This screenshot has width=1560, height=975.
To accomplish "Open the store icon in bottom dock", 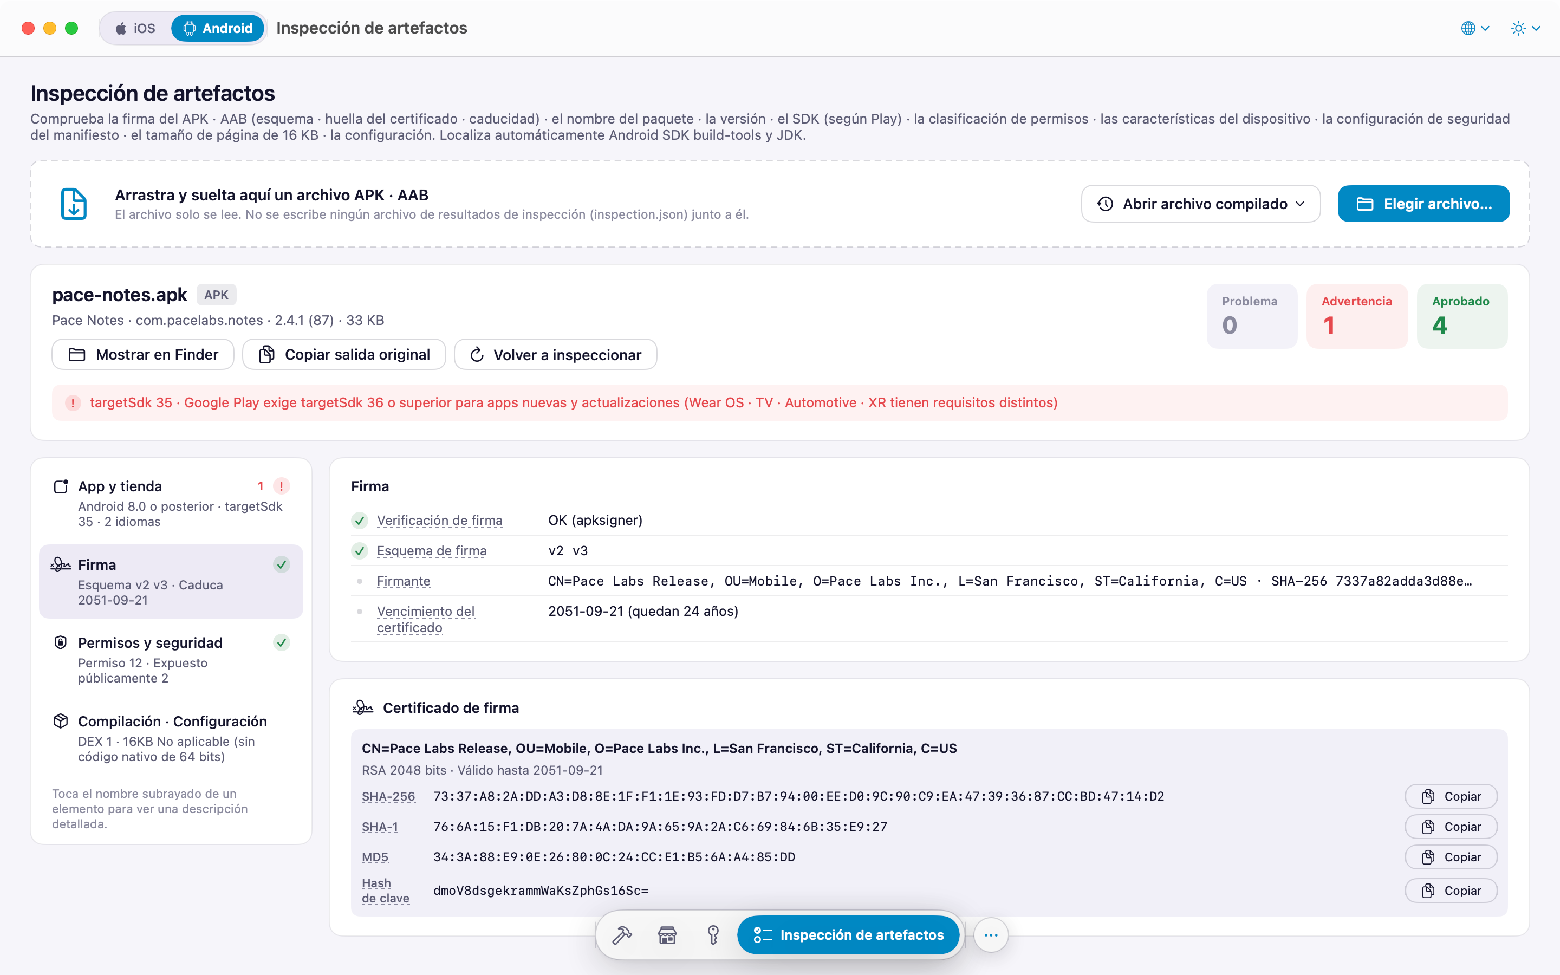I will tap(667, 934).
